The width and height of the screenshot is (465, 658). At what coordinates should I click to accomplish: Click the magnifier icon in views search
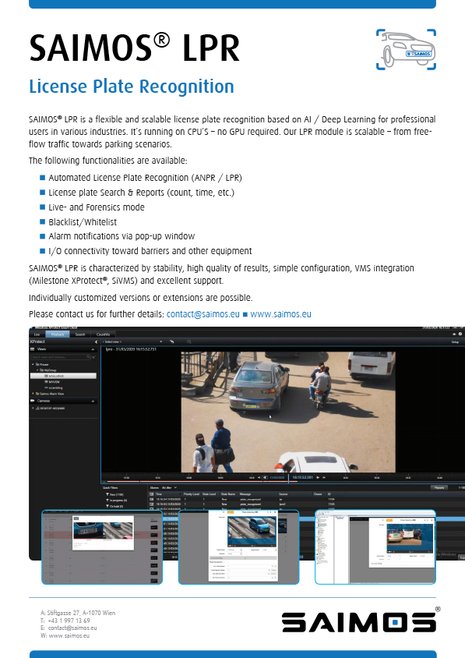pyautogui.click(x=89, y=357)
